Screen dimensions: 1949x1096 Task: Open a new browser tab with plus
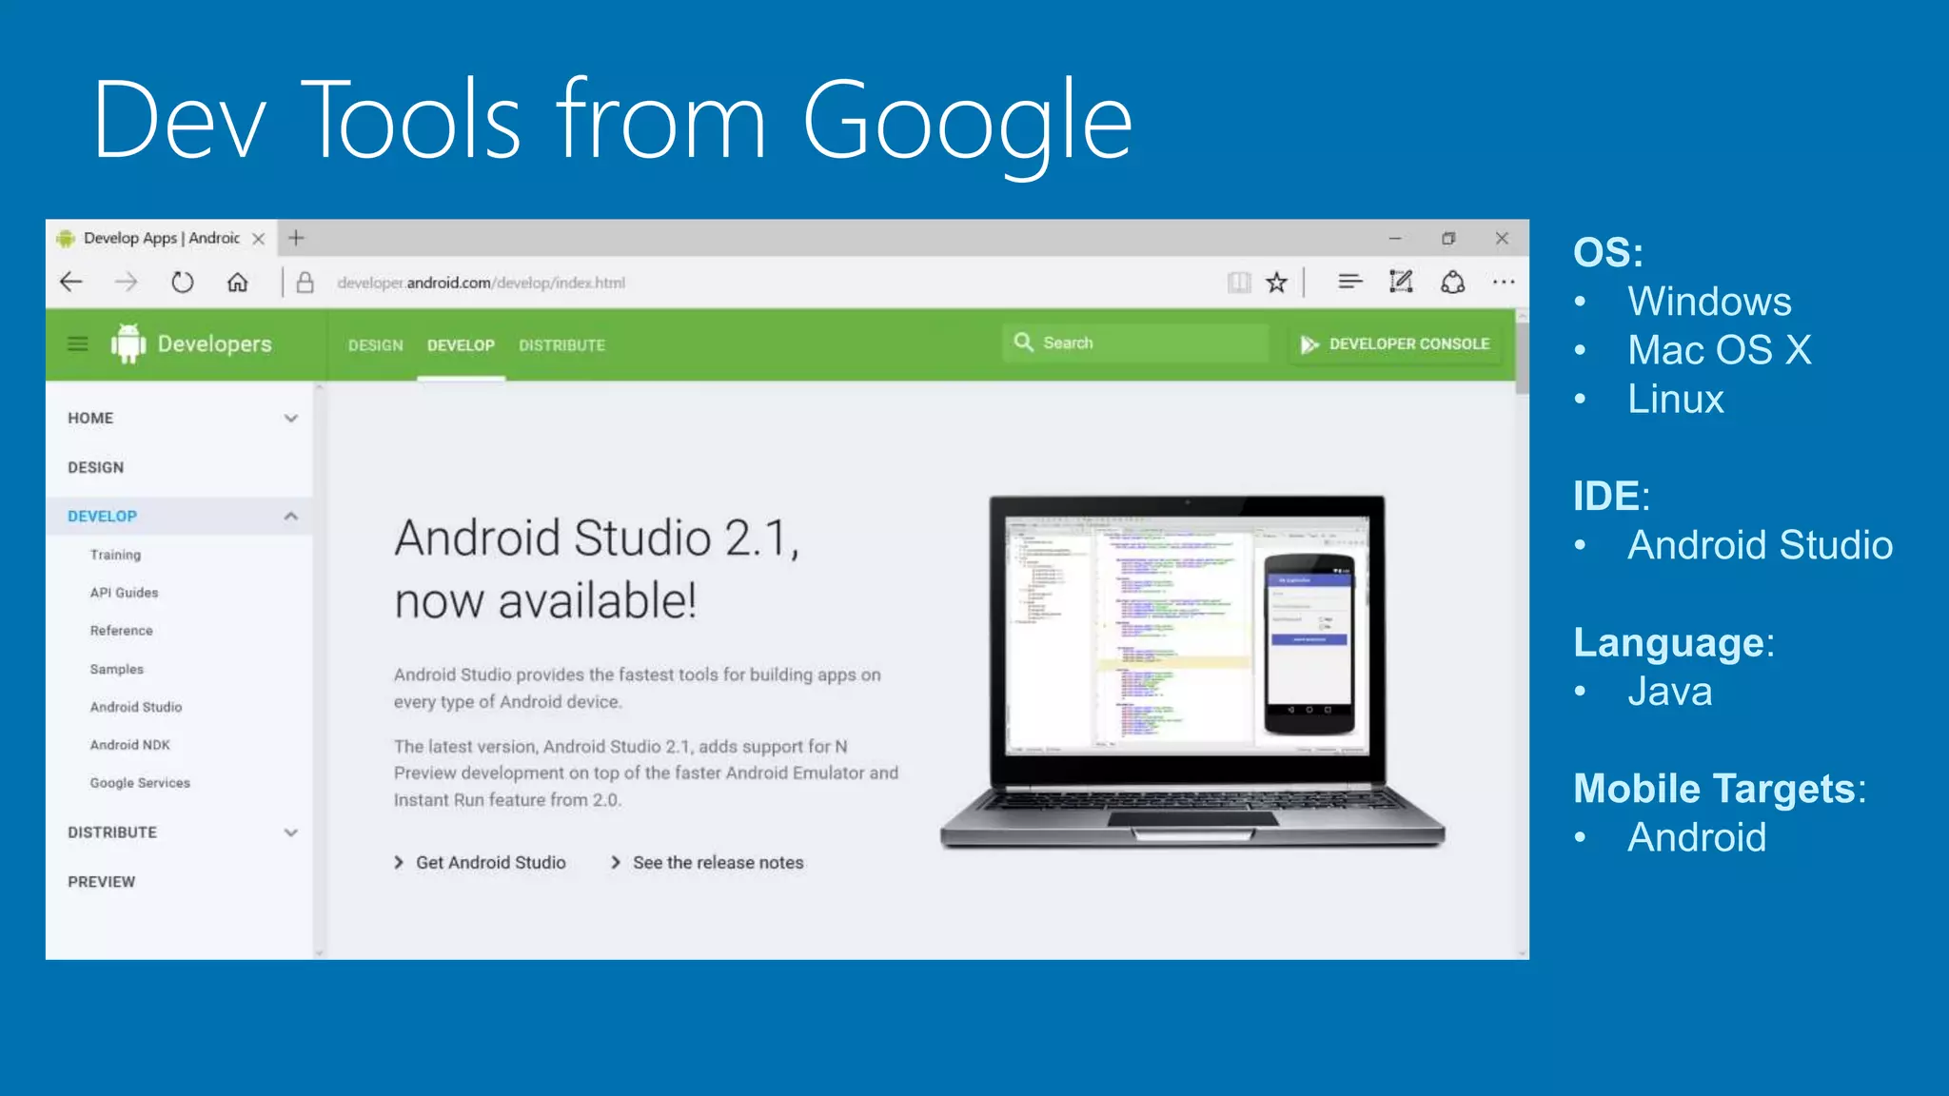[x=296, y=238]
